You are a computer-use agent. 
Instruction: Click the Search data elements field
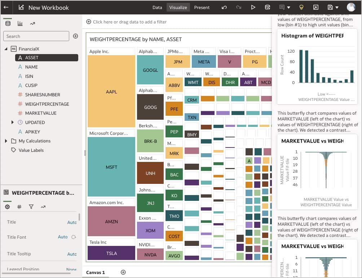tap(36, 36)
